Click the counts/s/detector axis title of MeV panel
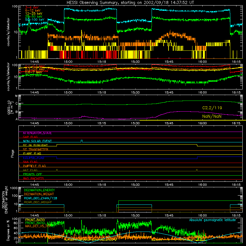 [8, 77]
